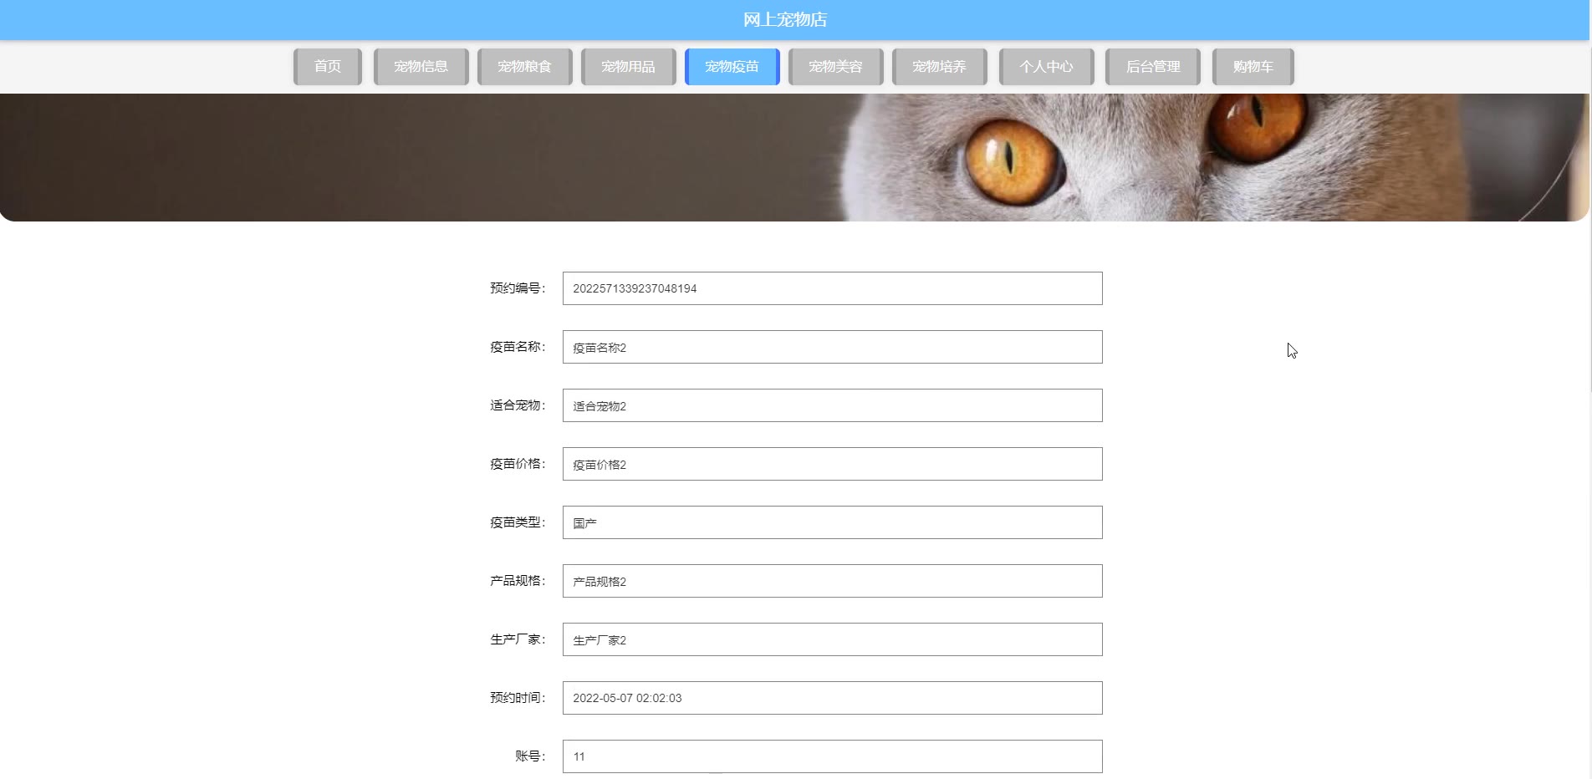Click the 网上宠物店 site title

point(785,19)
